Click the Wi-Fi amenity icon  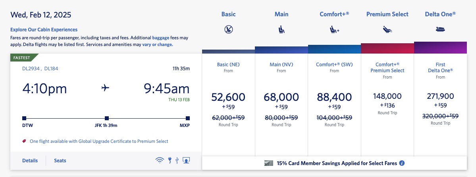160,161
